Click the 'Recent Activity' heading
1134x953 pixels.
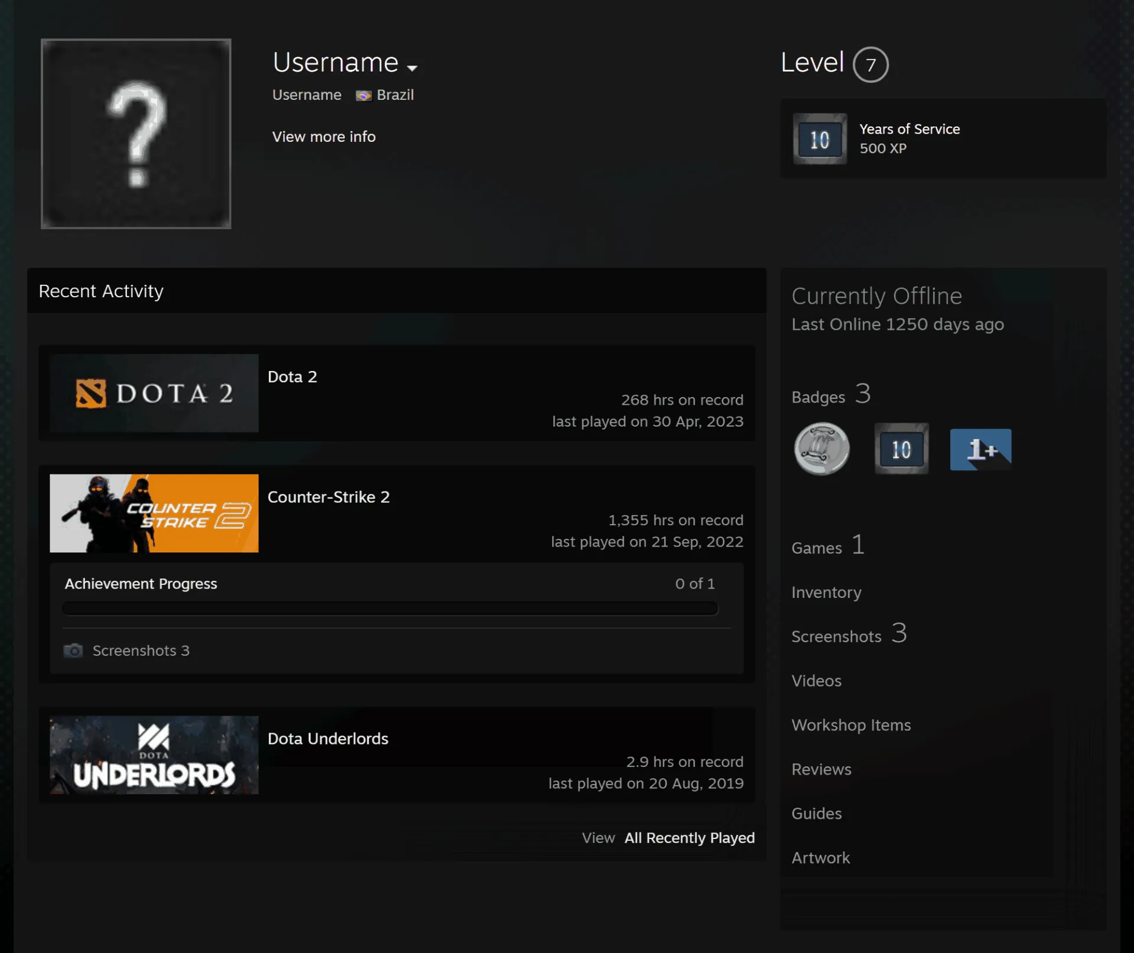[101, 291]
